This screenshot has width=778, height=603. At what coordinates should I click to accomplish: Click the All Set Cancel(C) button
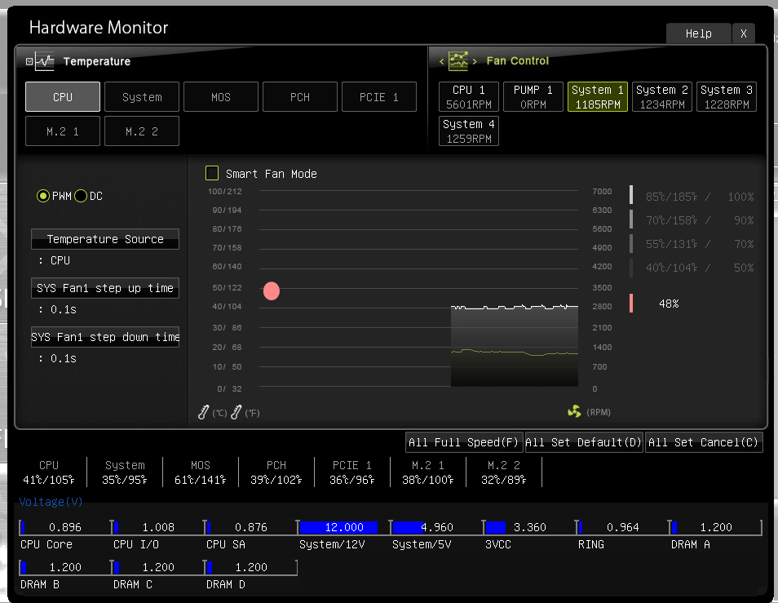[704, 442]
